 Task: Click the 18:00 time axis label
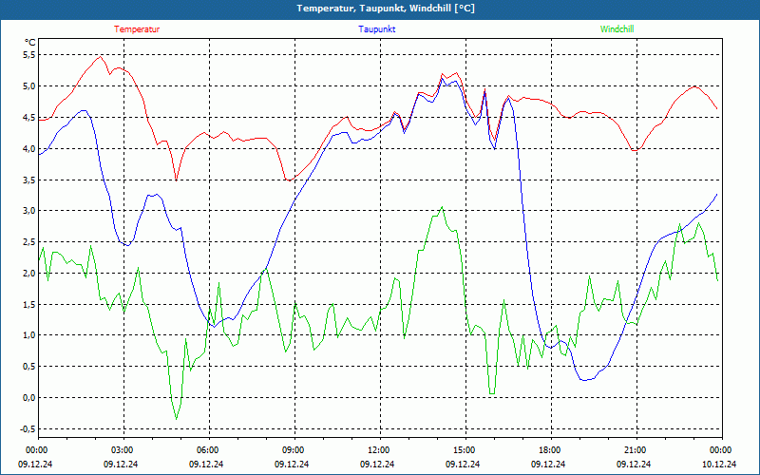click(551, 450)
